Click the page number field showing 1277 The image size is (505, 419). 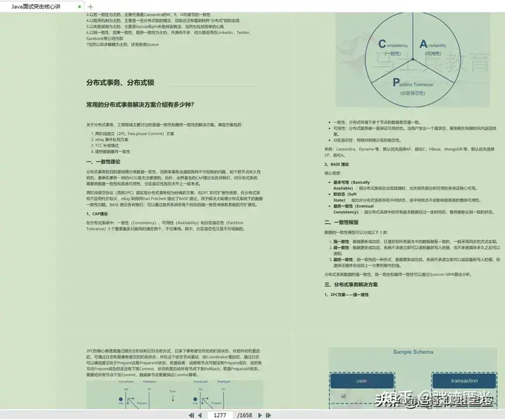coord(220,415)
